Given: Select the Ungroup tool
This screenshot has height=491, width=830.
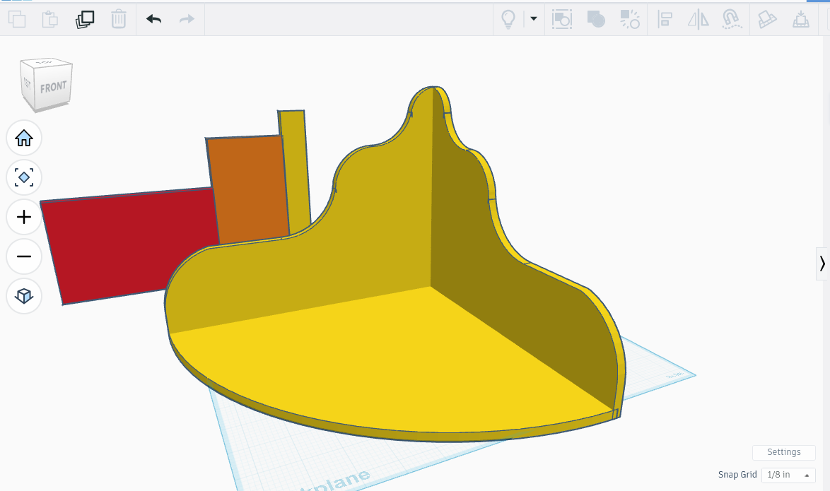Looking at the screenshot, I should (x=629, y=19).
